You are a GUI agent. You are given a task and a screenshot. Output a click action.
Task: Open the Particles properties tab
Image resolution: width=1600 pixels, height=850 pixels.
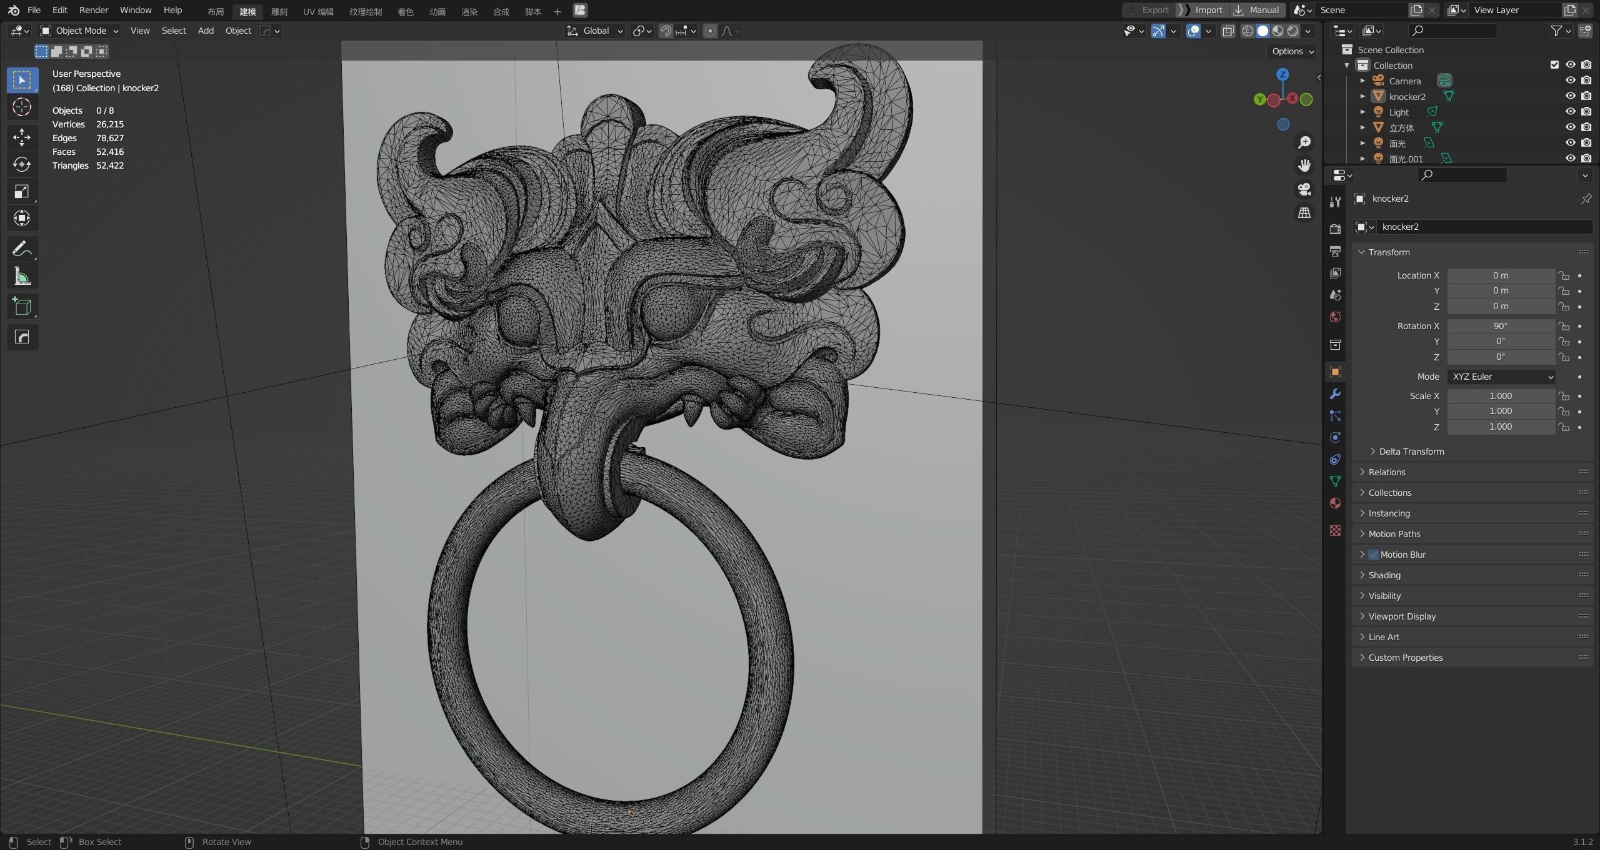click(x=1335, y=416)
